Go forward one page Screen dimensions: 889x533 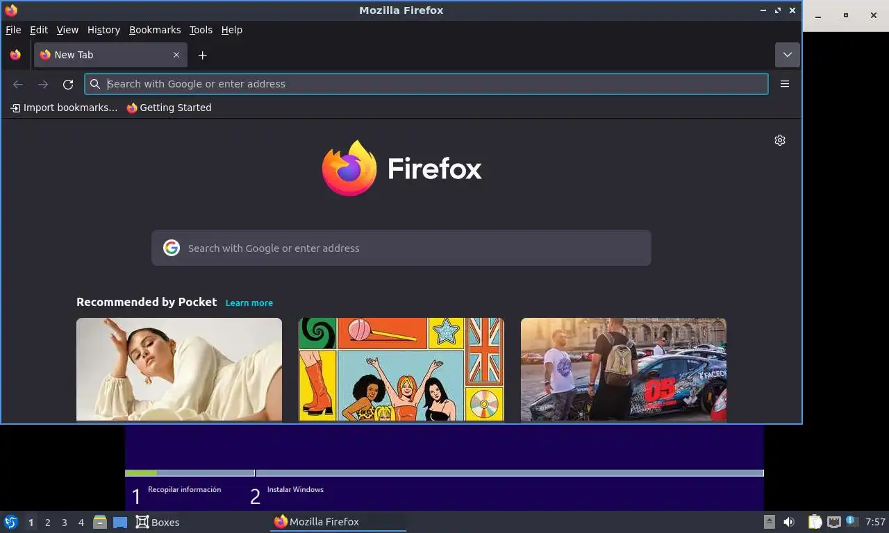tap(43, 84)
